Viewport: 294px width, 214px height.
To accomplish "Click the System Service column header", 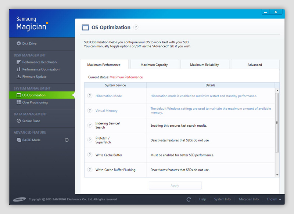I will [x=115, y=85].
